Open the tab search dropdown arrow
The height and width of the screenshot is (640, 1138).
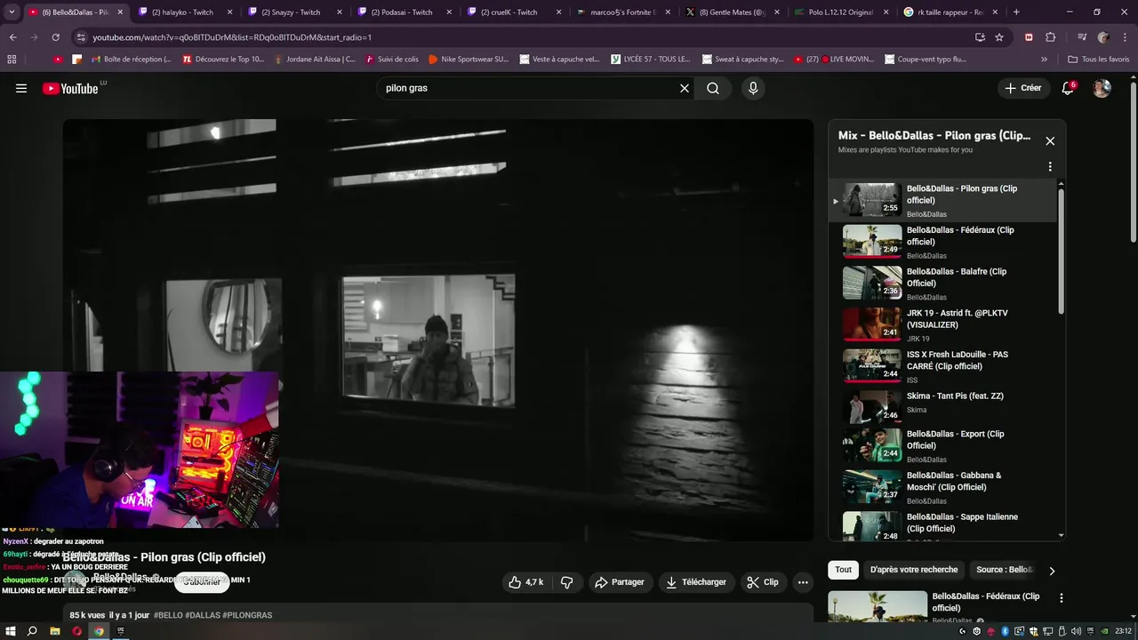pyautogui.click(x=12, y=12)
